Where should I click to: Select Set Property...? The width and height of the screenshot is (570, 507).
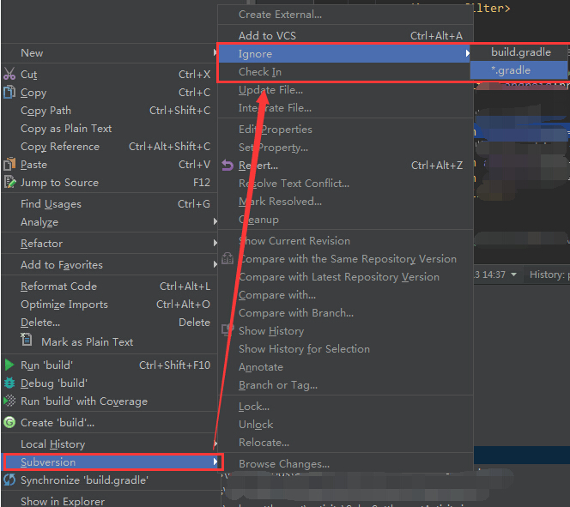click(x=345, y=148)
